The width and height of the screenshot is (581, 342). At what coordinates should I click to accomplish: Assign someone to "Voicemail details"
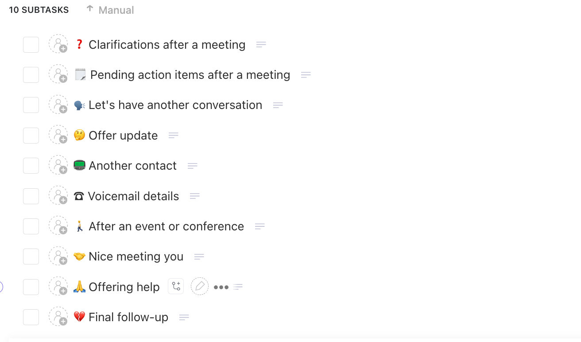click(x=58, y=195)
